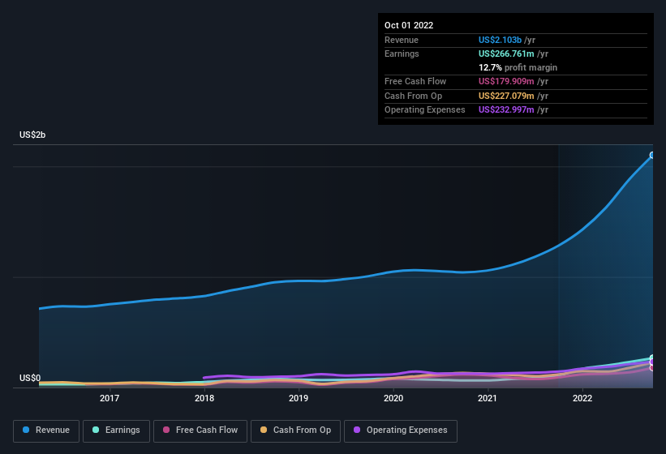
Task: Click the US$227.079m cash from op value
Action: click(506, 96)
